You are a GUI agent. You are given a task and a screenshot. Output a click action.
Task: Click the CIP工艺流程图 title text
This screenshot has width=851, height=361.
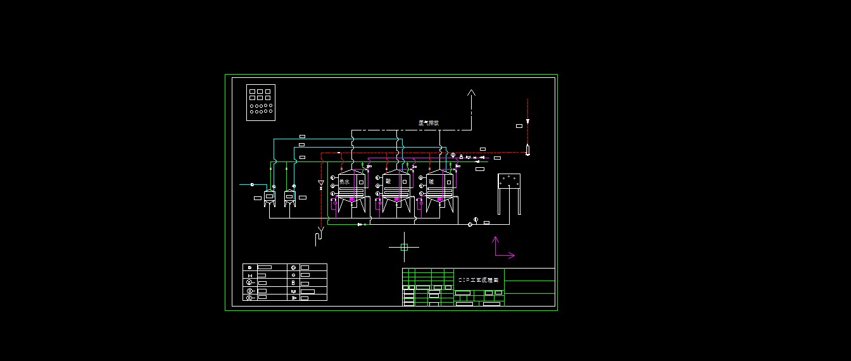pos(478,279)
